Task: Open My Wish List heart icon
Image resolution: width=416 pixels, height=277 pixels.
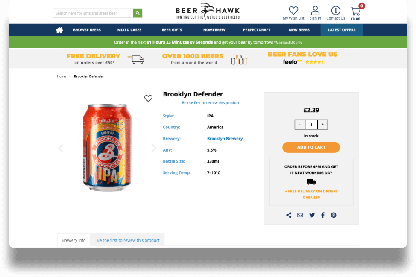Action: [293, 10]
